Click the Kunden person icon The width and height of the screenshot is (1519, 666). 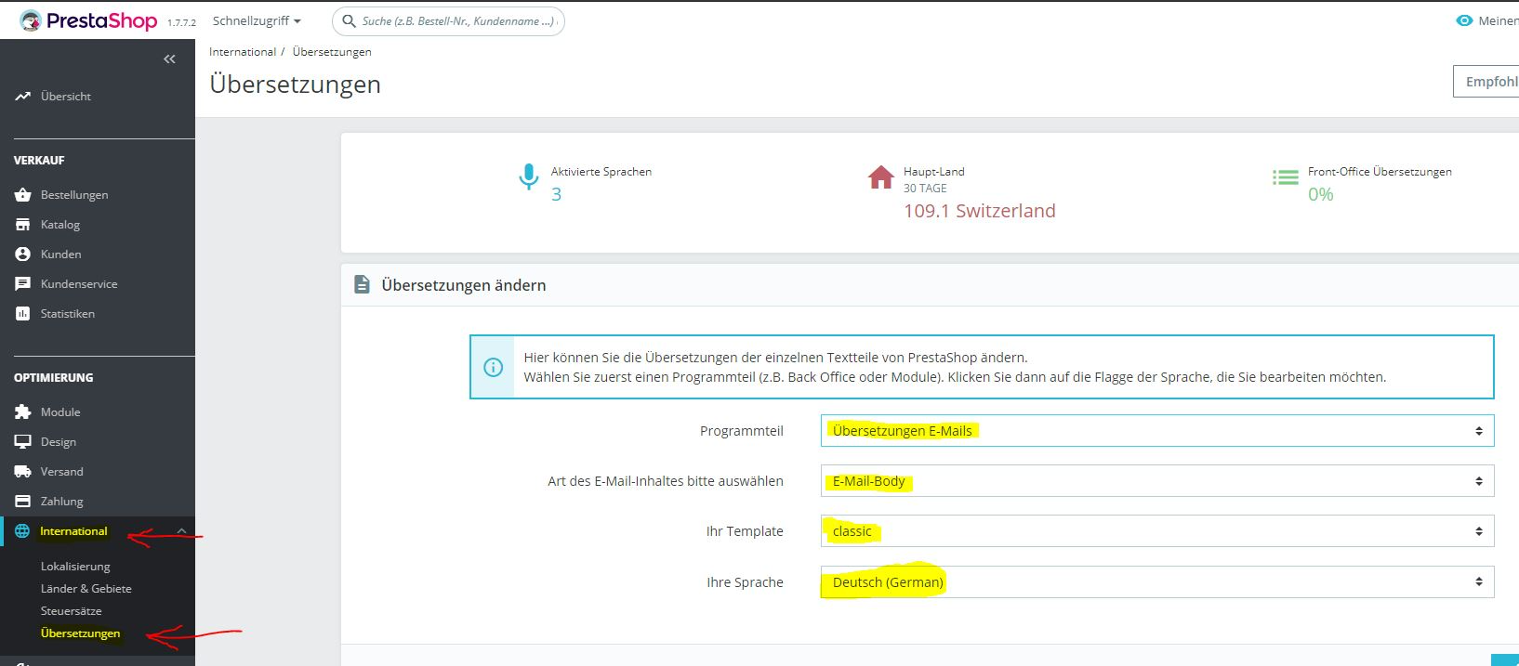point(22,255)
